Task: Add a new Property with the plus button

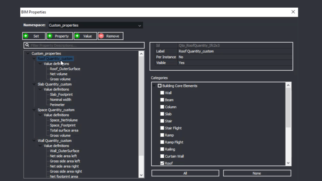Action: pos(60,36)
